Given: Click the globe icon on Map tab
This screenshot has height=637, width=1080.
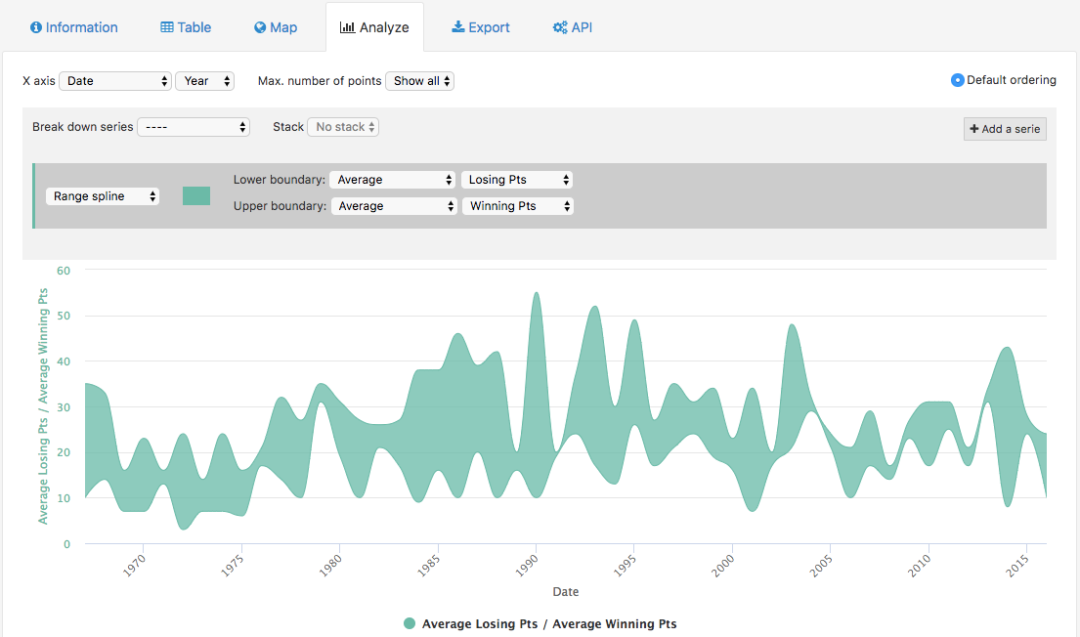Looking at the screenshot, I should pos(260,27).
